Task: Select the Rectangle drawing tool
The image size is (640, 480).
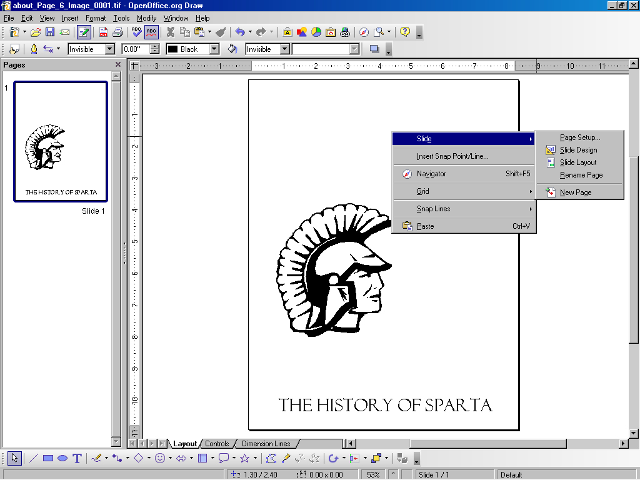Action: click(x=47, y=458)
